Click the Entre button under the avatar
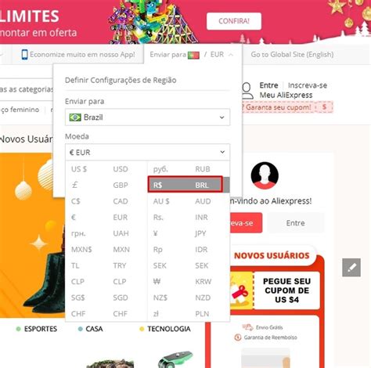Image resolution: width=371 pixels, height=368 pixels. (295, 223)
